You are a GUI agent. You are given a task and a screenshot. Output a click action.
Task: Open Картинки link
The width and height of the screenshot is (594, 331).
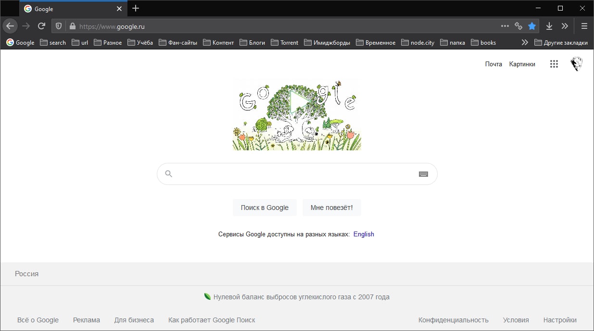[x=522, y=64]
